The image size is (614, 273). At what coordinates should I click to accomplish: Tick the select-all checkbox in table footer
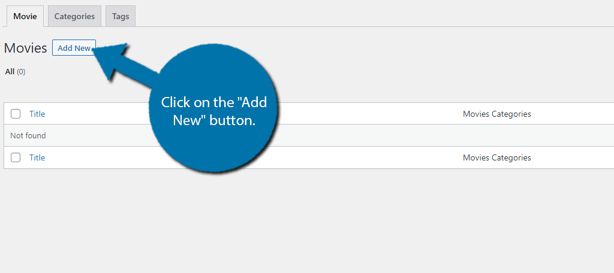click(x=16, y=157)
